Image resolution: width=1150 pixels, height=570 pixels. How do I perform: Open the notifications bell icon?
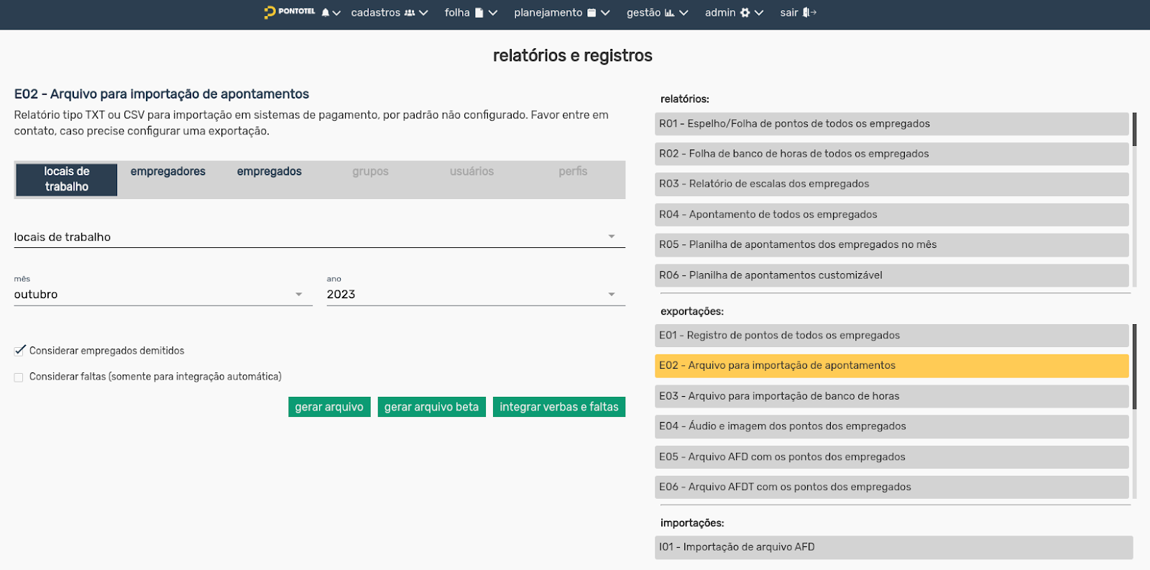326,13
